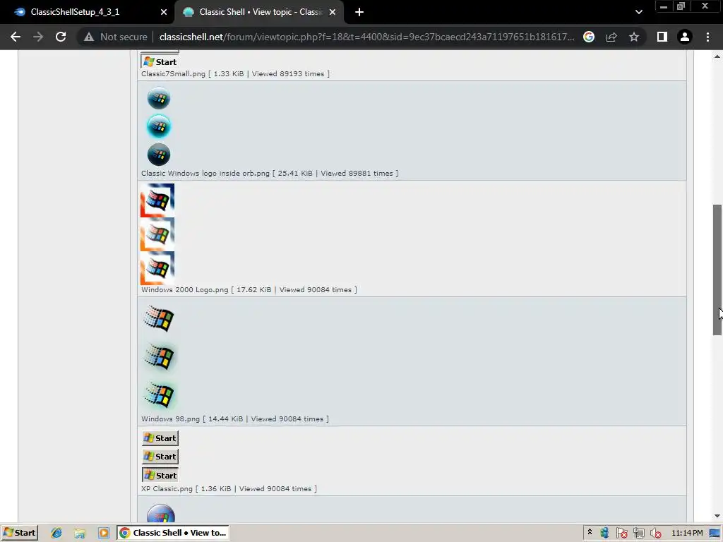The width and height of the screenshot is (723, 542).
Task: Click the bottom Windows 98 flag image
Action: [159, 395]
